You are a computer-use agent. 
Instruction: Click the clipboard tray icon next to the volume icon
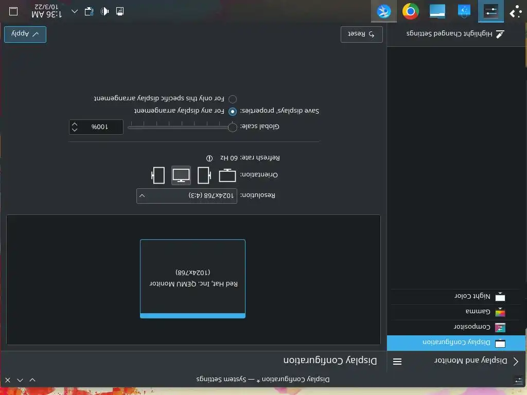119,11
